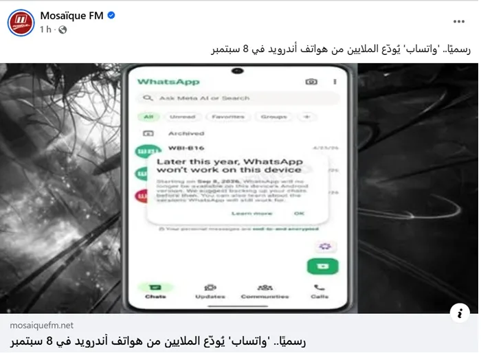Click Learn more in the dialog
Viewport: 481px width, 353px height.
pos(252,214)
